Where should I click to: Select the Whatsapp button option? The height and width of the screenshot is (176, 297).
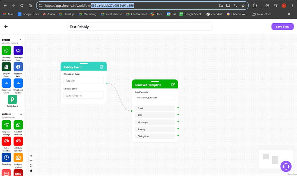coord(155,122)
